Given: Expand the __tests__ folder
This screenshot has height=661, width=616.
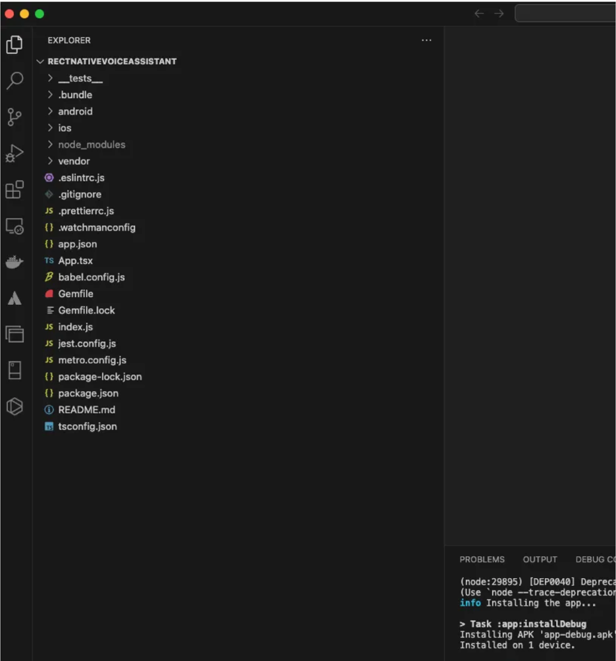Looking at the screenshot, I should click(80, 78).
